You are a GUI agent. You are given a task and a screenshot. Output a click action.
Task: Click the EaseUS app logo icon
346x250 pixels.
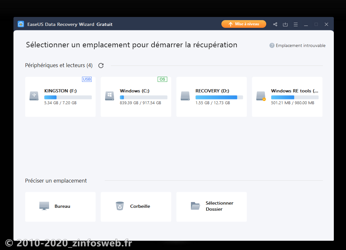(21, 24)
